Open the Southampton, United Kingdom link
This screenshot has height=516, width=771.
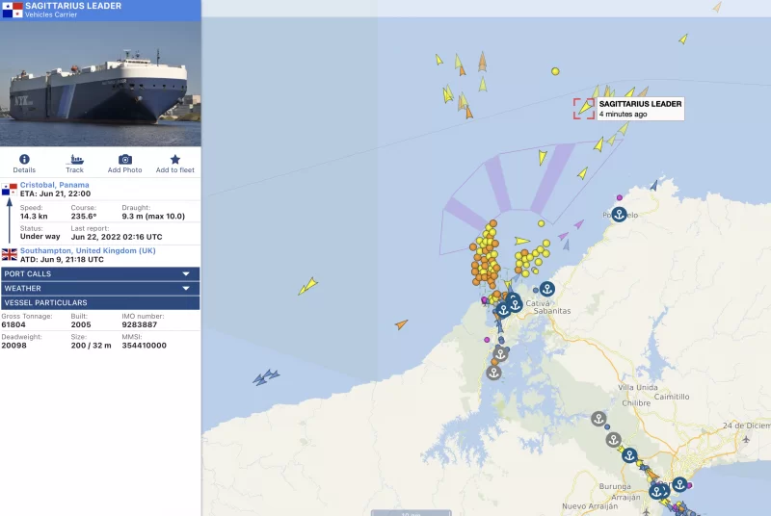[88, 250]
